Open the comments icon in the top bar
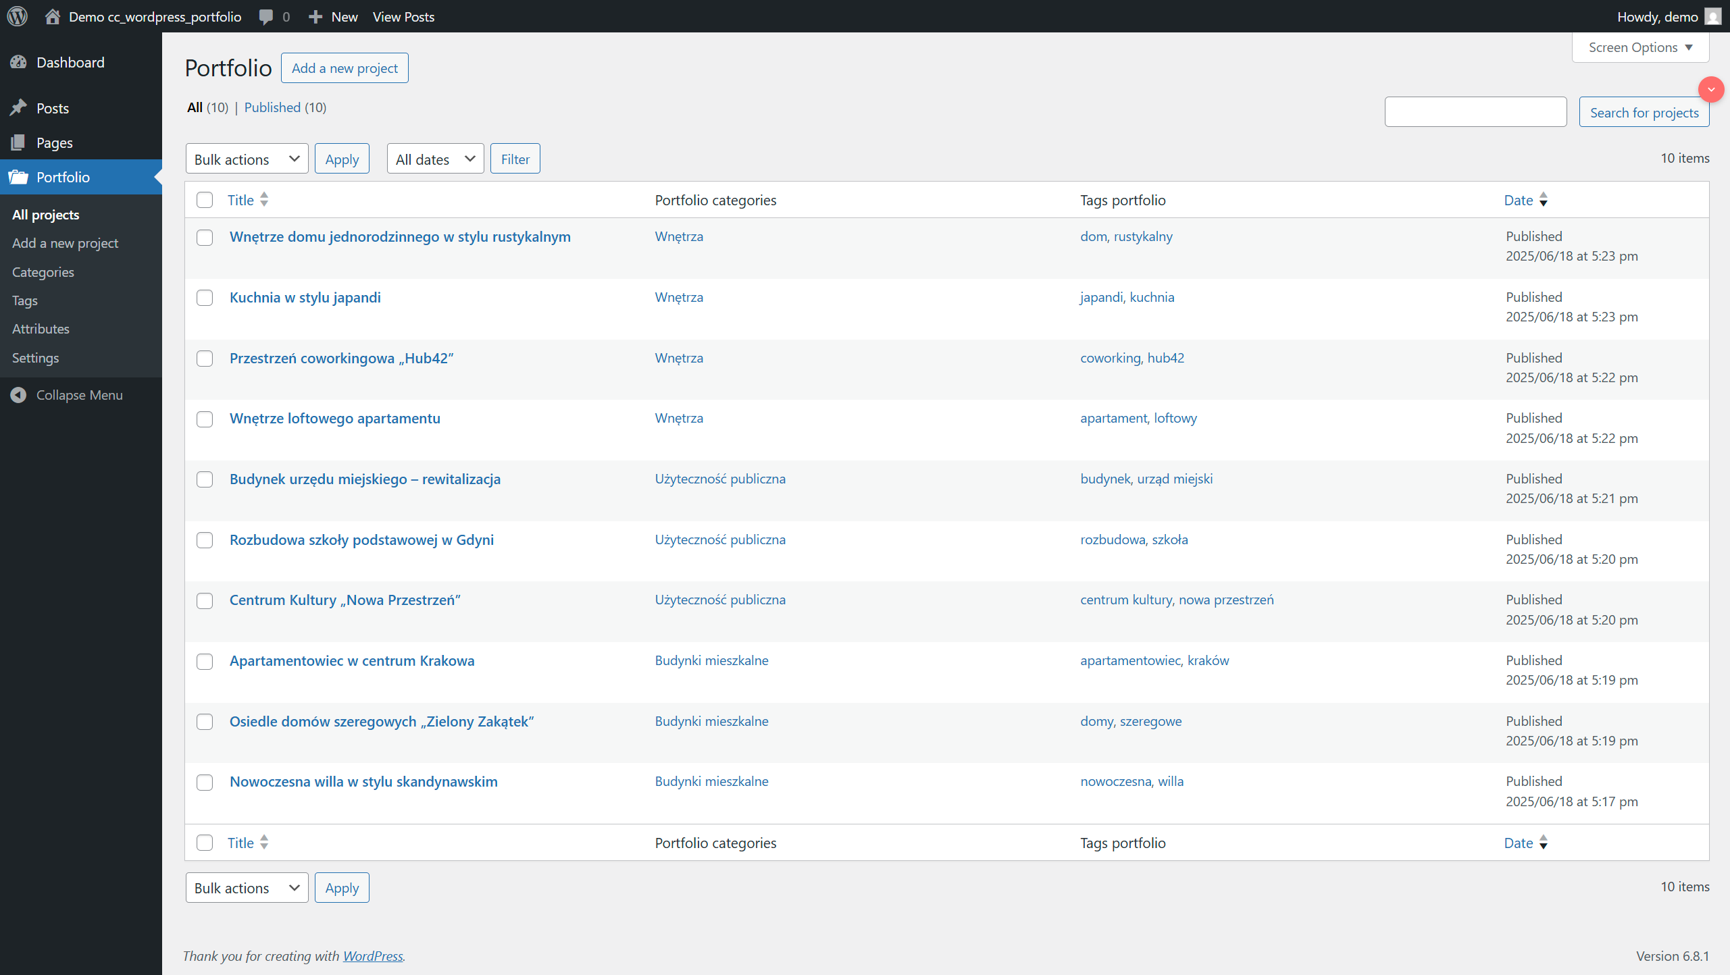 [267, 16]
